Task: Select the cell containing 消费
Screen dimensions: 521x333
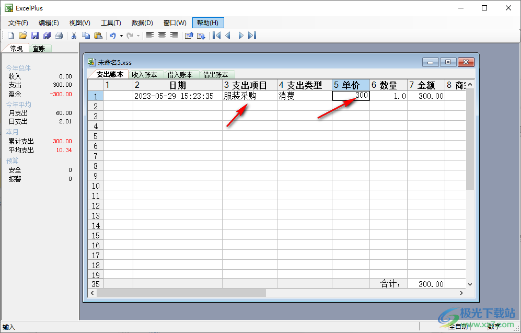Action: coord(304,96)
